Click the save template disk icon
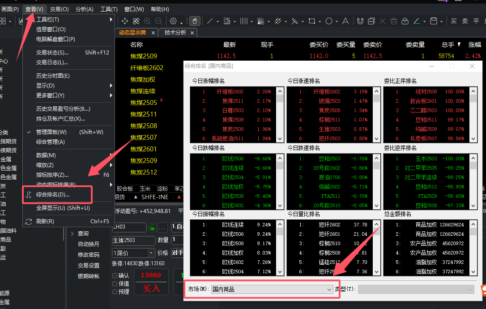 click(x=434, y=21)
